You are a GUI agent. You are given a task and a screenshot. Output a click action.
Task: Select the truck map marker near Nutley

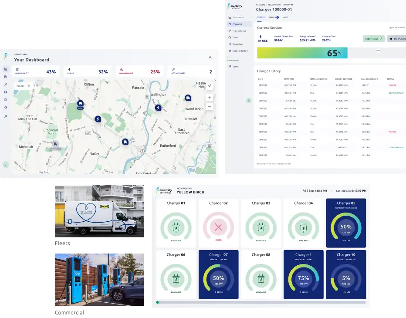[125, 142]
